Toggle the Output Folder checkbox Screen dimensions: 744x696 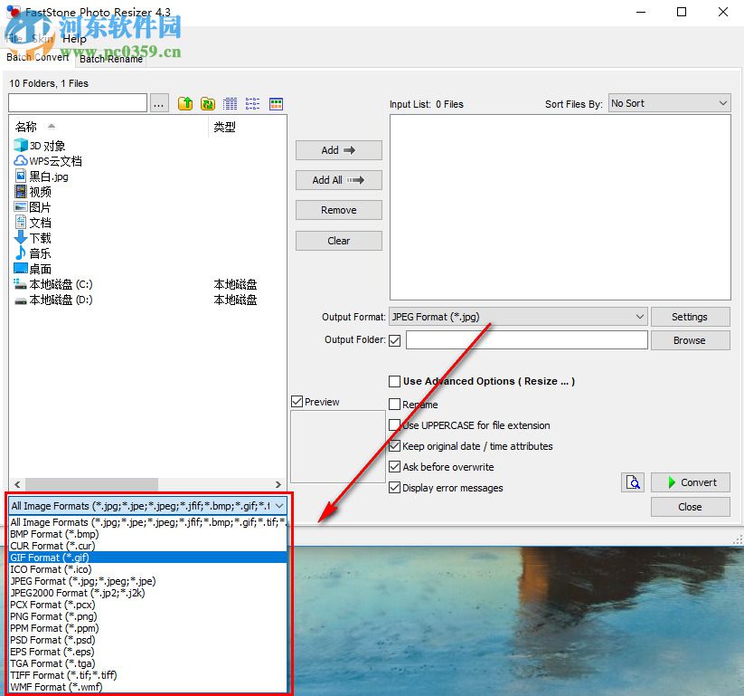click(395, 340)
